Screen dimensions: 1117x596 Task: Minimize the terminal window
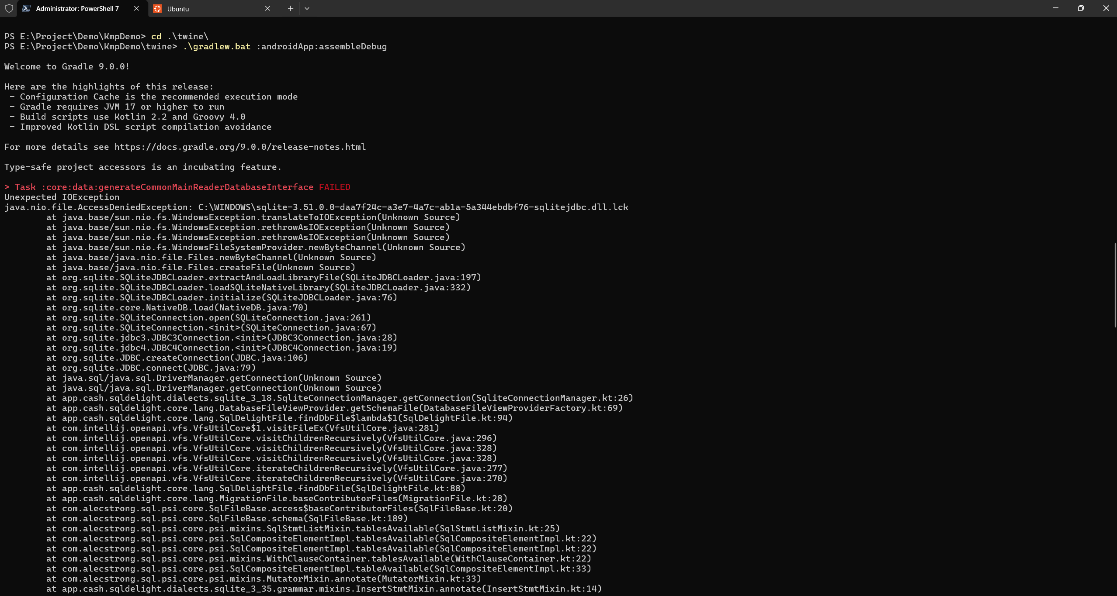click(1055, 8)
